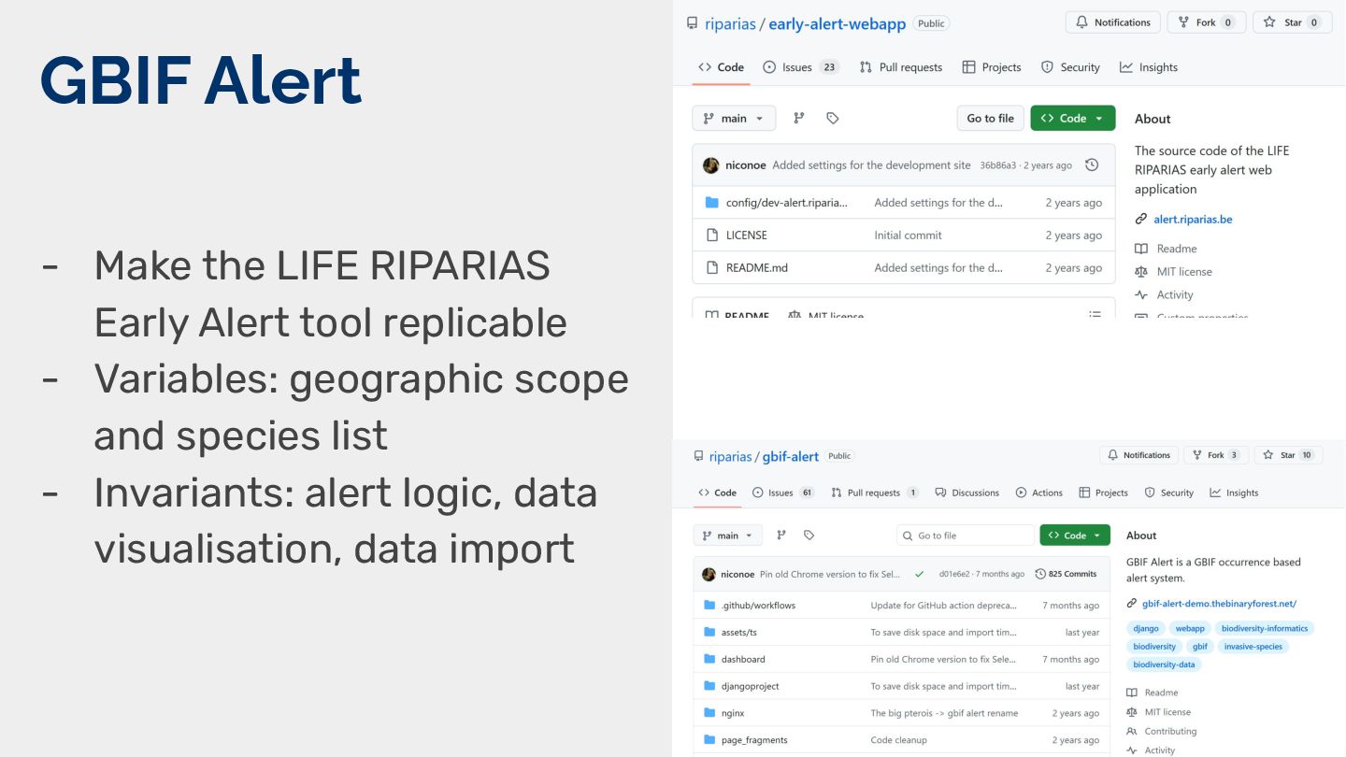Open config/dev-alert.riparia... folder
This screenshot has width=1346, height=757.
click(x=787, y=203)
